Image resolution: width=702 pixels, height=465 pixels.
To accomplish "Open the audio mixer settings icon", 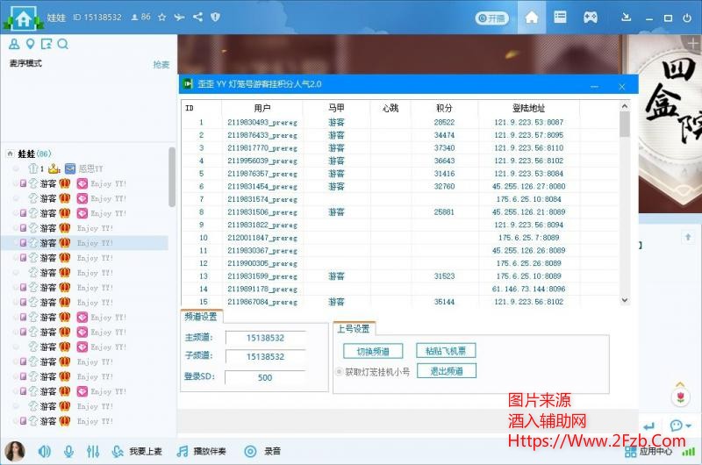I will [x=93, y=451].
